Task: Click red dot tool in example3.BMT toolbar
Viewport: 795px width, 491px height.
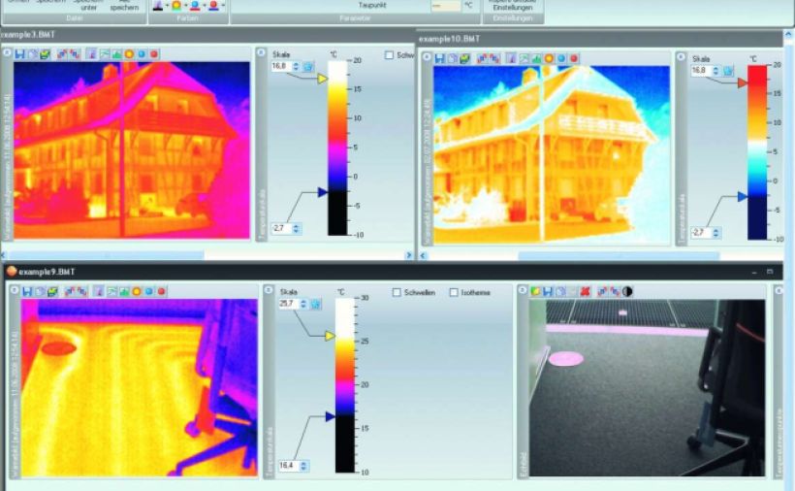Action: [x=154, y=53]
